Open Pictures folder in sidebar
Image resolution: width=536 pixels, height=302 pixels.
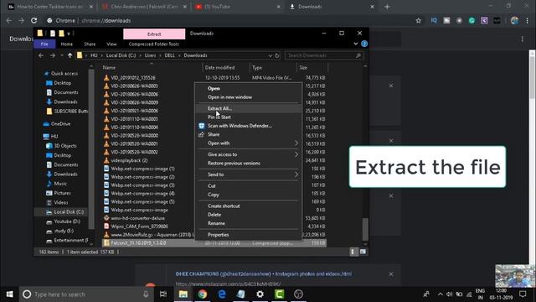pyautogui.click(x=62, y=193)
